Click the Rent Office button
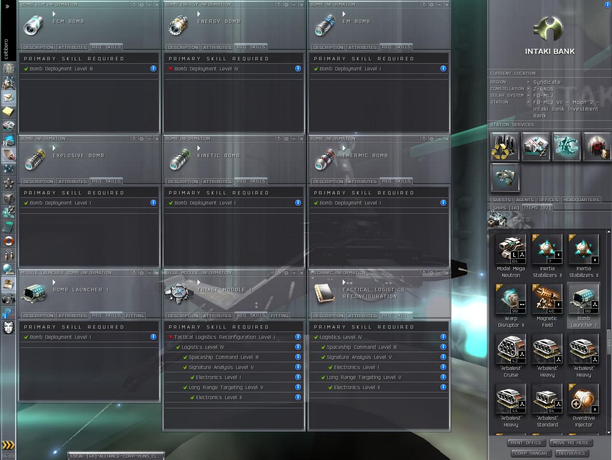Viewport: 612px width, 460px height. 526,443
